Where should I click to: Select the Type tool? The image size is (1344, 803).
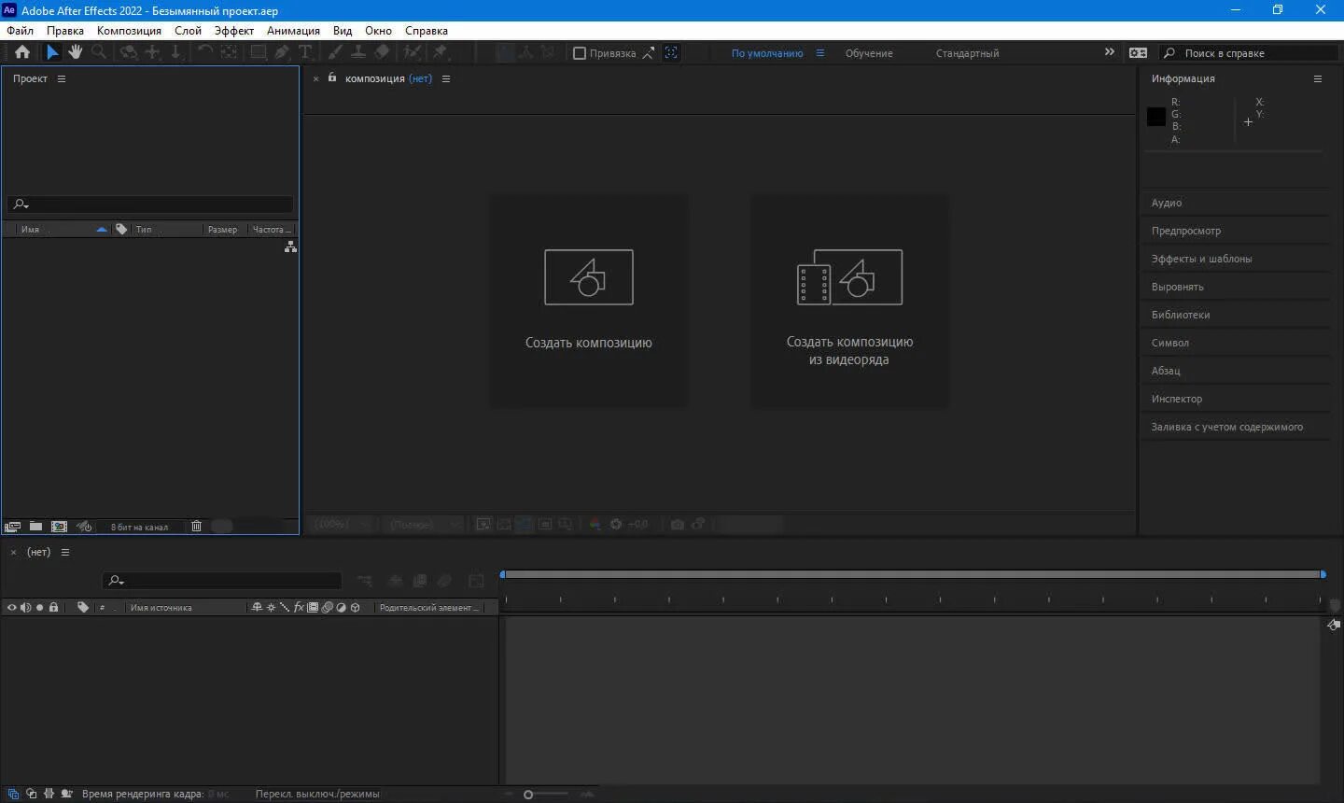pos(305,52)
